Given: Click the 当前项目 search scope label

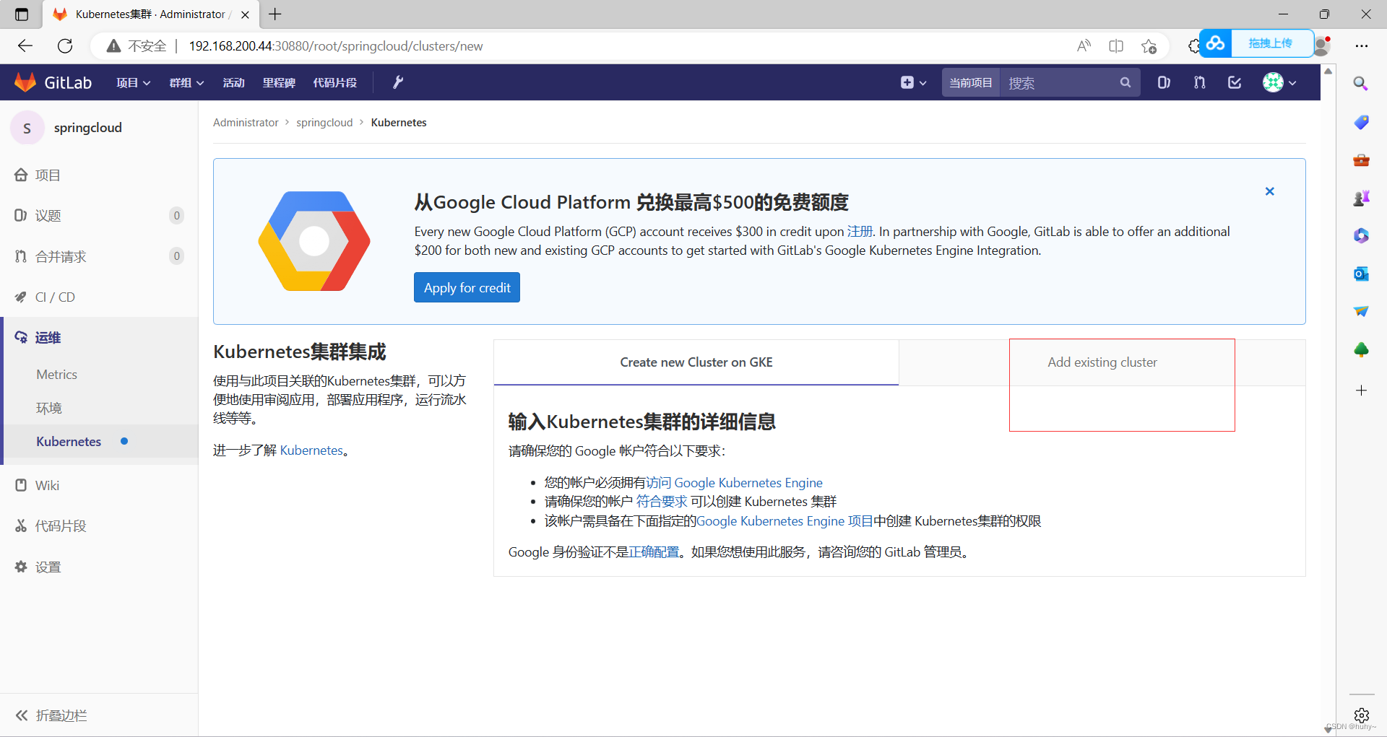Looking at the screenshot, I should [971, 82].
